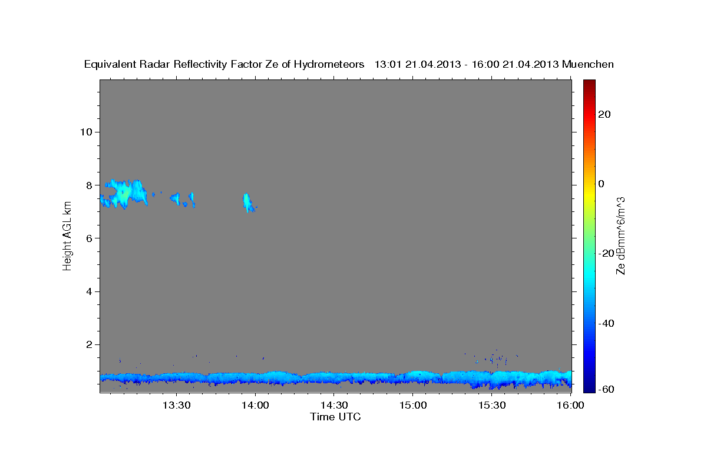Click the x-axis tick label '14:00'
This screenshot has height=471, width=707.
[x=255, y=406]
